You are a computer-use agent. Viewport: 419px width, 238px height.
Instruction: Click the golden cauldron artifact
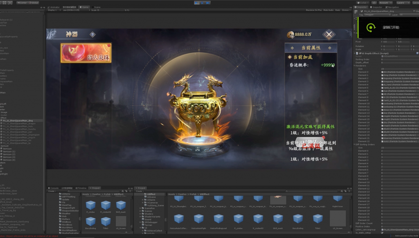click(198, 105)
